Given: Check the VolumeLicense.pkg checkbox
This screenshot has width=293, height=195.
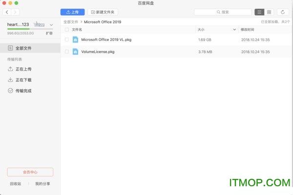Looking at the screenshot, I should click(x=67, y=52).
